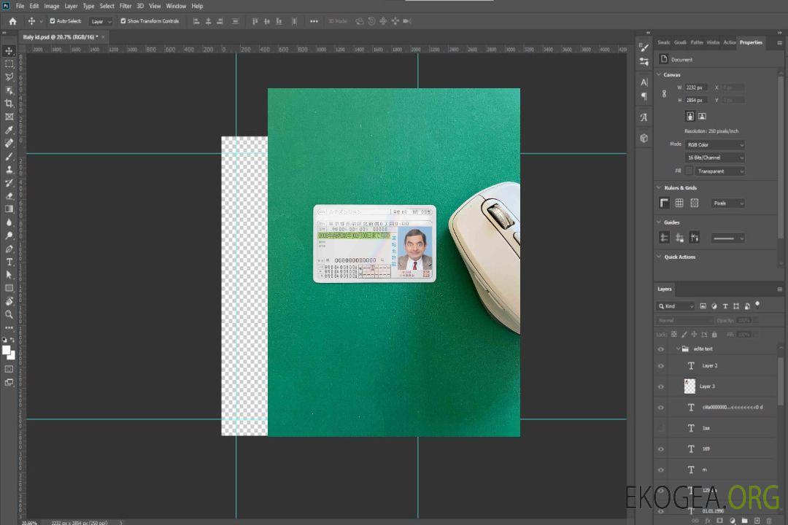Select the Lasso tool
Viewport: 788px width, 525px height.
(x=9, y=77)
